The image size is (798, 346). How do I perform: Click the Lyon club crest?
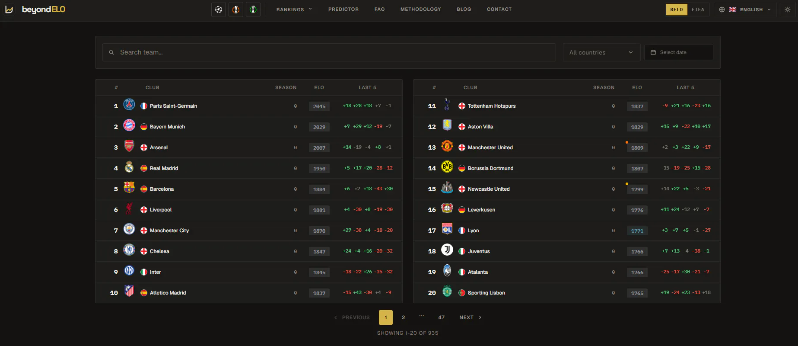coord(447,229)
